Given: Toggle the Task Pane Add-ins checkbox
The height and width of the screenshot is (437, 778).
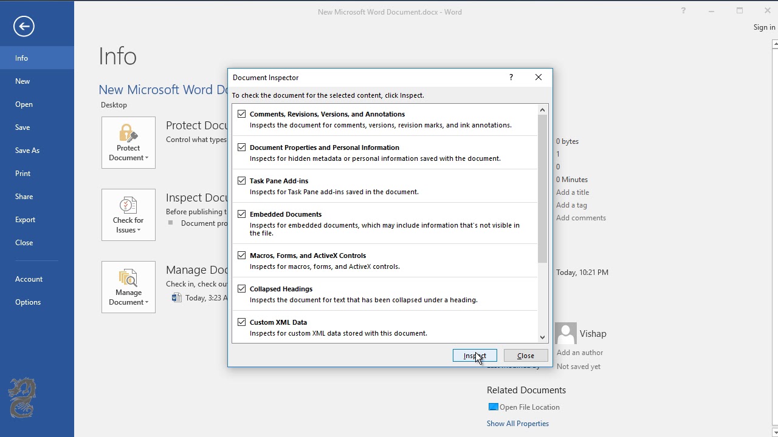Looking at the screenshot, I should click(x=242, y=181).
